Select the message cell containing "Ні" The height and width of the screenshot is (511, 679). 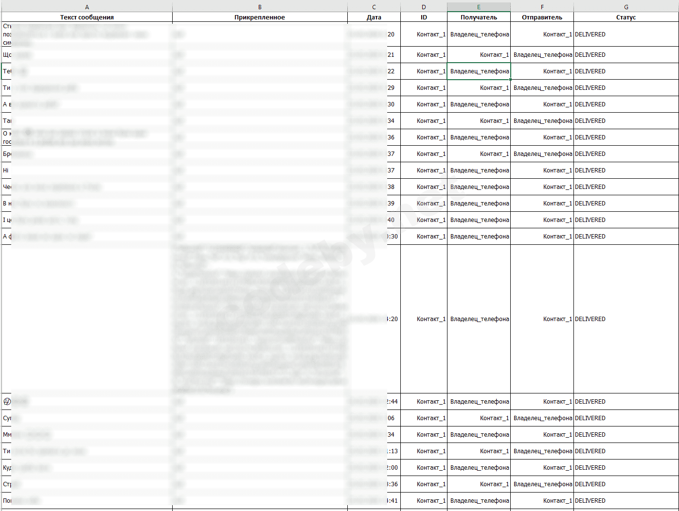click(x=87, y=170)
